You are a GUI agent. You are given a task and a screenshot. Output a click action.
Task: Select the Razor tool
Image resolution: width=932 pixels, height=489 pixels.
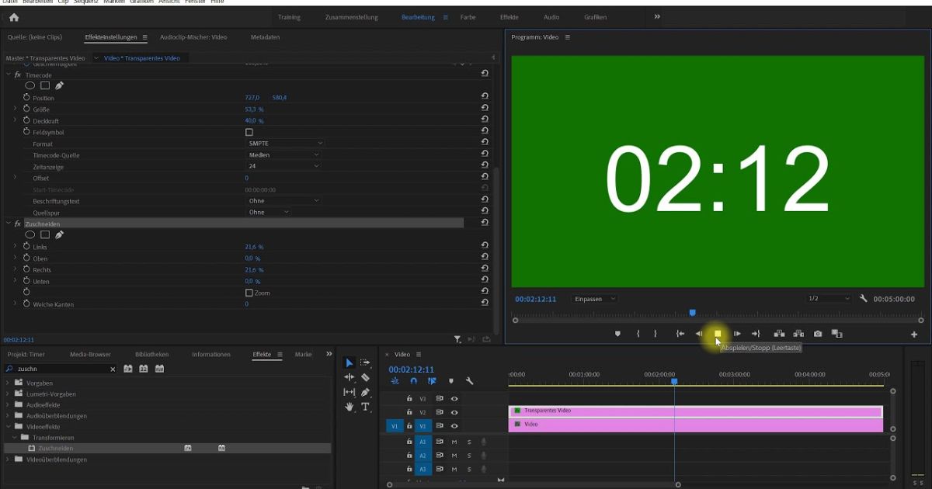pyautogui.click(x=366, y=377)
